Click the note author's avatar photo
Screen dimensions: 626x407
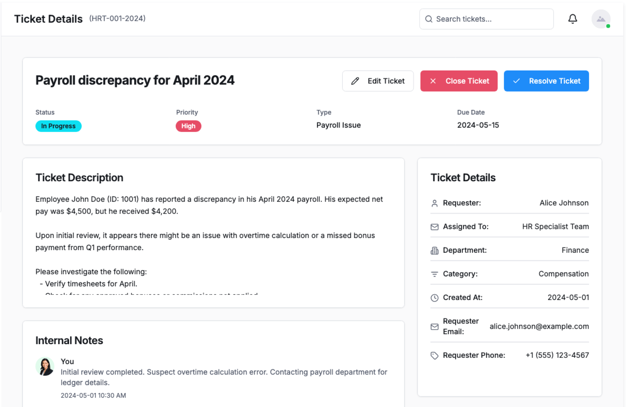point(45,366)
